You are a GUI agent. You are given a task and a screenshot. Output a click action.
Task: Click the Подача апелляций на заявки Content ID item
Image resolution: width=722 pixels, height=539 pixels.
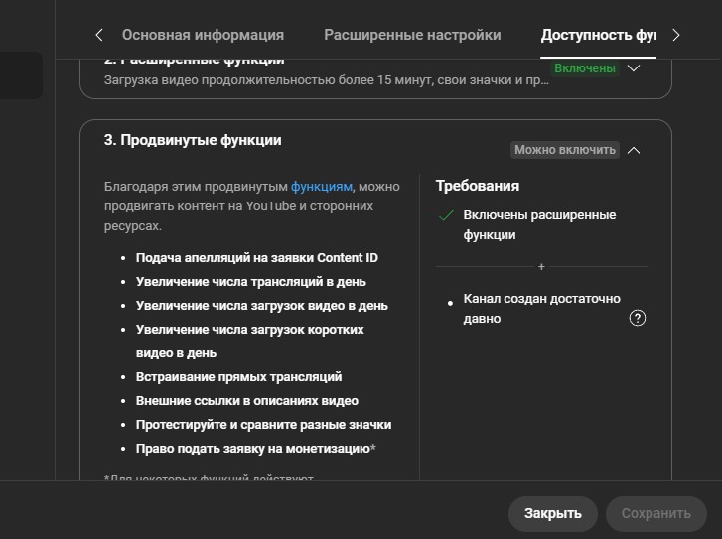click(x=256, y=258)
